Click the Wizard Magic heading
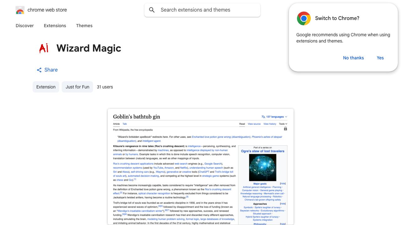401x225 pixels. pos(89,48)
